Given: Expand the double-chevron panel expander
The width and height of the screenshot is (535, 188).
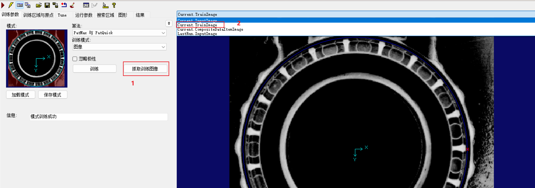Looking at the screenshot, I should click(x=169, y=23).
